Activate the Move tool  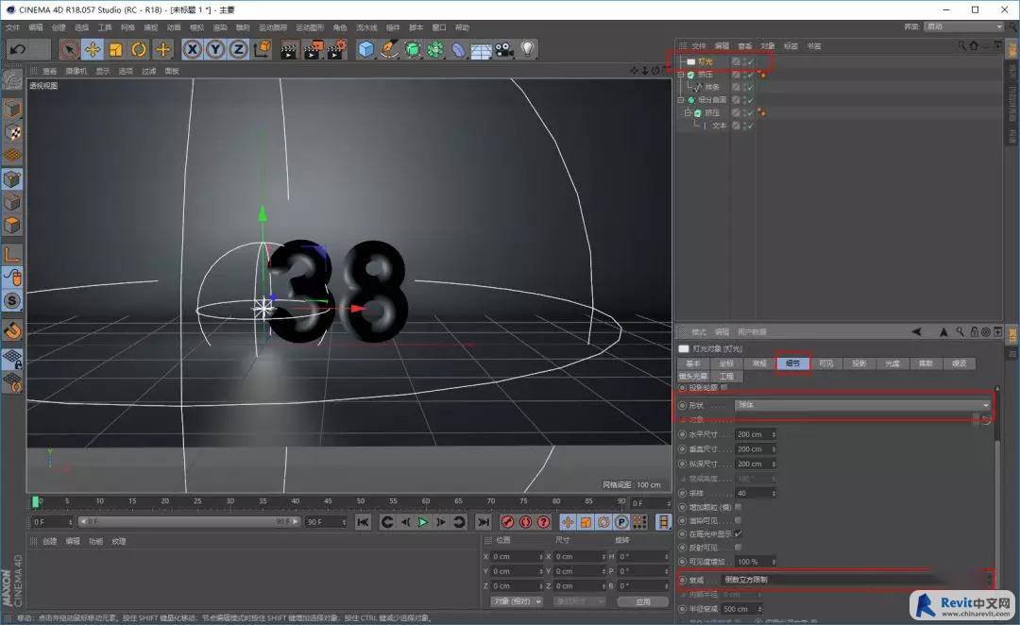tap(93, 49)
